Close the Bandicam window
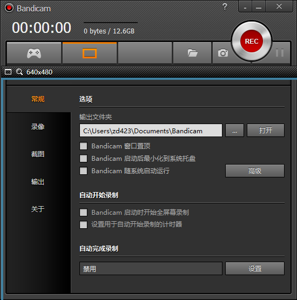 pos(279,6)
